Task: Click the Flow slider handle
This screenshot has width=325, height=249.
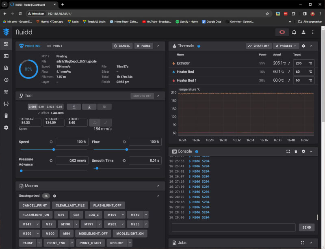Action: pyautogui.click(x=127, y=149)
